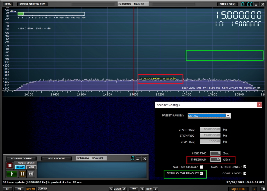Click the main frequency readout 15.000.000
This screenshot has height=191, width=267.
pyautogui.click(x=239, y=15)
